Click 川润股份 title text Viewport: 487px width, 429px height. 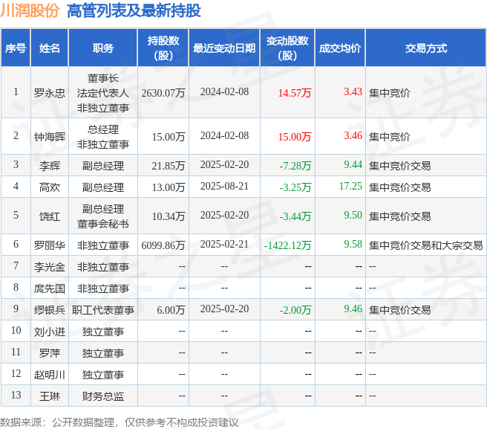coord(30,11)
